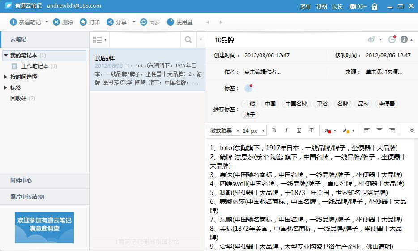The width and height of the screenshot is (418, 251).
Task: Add recommended tag 中国
Action: coord(270,104)
